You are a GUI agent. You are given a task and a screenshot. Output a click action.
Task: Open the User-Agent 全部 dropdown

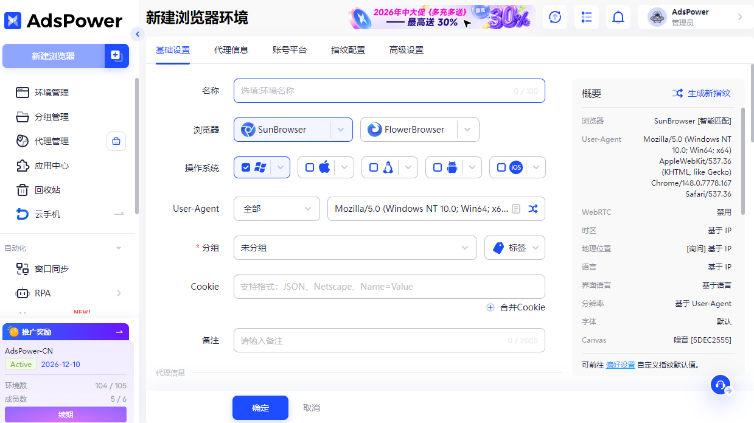277,209
